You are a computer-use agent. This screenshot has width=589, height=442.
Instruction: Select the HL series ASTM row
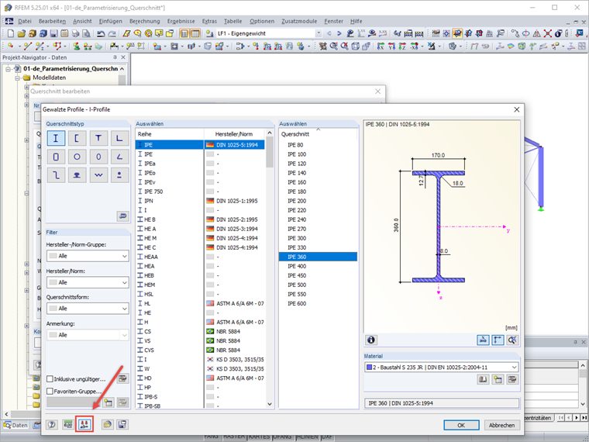(200, 303)
